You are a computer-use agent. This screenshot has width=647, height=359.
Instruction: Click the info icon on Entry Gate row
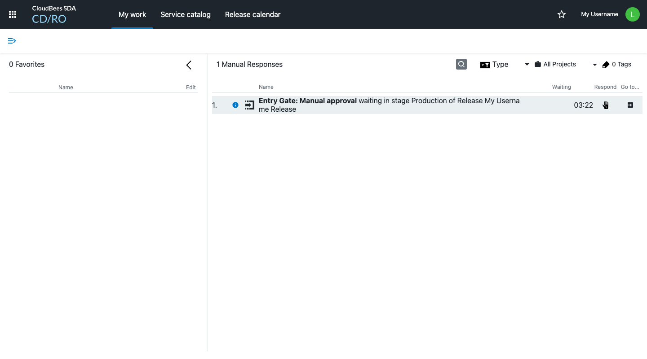(235, 105)
